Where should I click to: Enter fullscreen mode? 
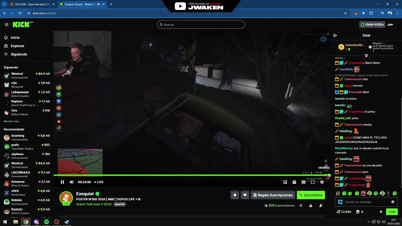coord(313,182)
